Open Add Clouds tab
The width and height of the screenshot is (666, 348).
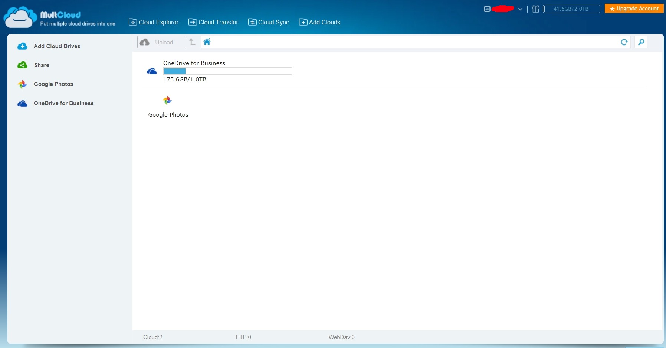click(319, 22)
